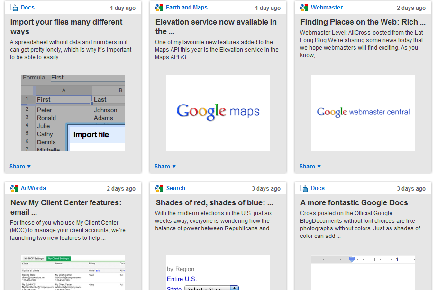Click the spreadsheet Import file thumbnail
Viewport: 437px width, 290px height.
coord(73,113)
